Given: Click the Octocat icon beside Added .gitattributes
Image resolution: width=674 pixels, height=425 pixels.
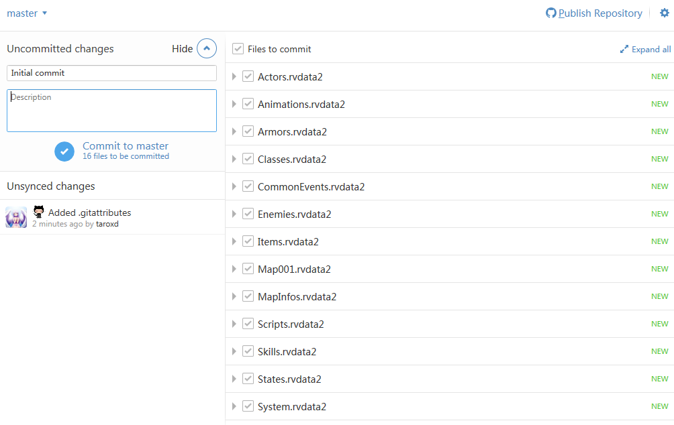Looking at the screenshot, I should click(x=39, y=212).
